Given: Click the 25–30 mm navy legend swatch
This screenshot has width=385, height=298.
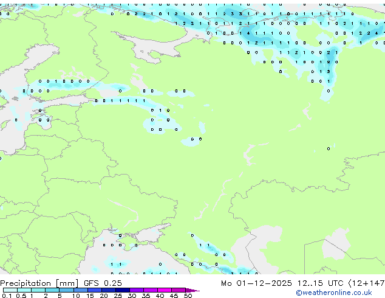Looking at the screenshot, I should [123, 290].
